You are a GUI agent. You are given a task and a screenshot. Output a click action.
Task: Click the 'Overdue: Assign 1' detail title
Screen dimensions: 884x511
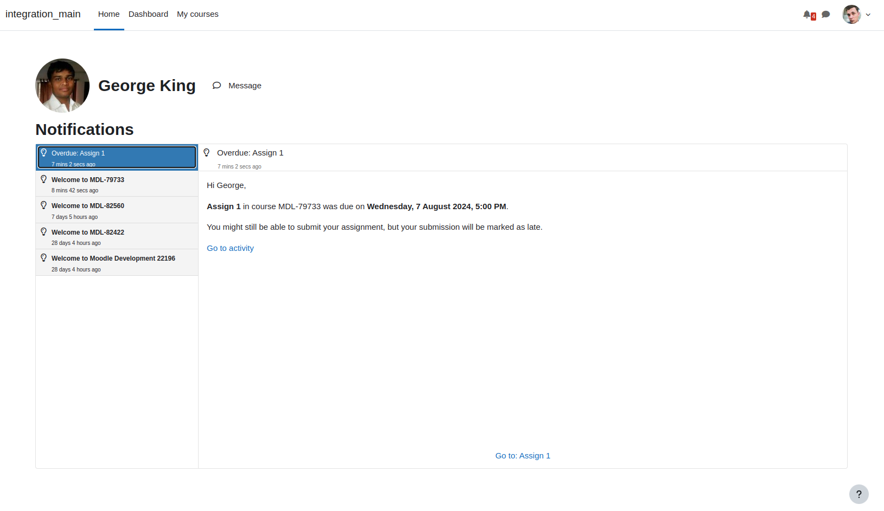click(250, 153)
